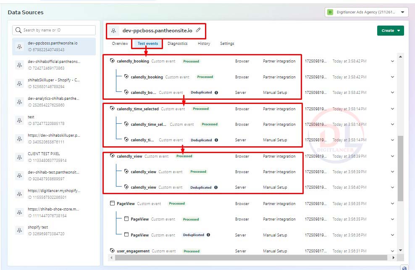This screenshot has width=415, height=270.
Task: Click the events list scroll-up arrow
Action: pyautogui.click(x=400, y=57)
